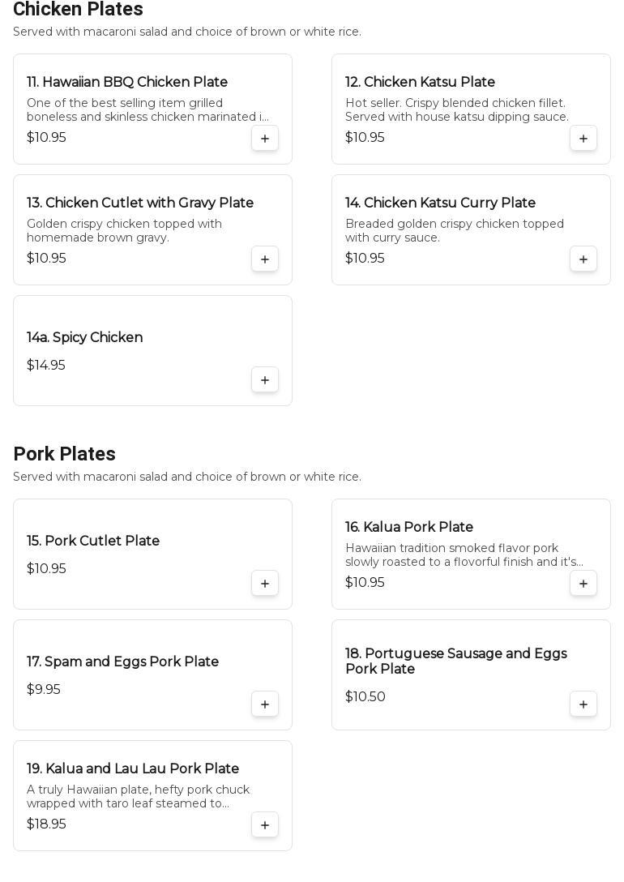Click the $10.50 Portuguese Sausage price
This screenshot has width=624, height=882.
(365, 696)
